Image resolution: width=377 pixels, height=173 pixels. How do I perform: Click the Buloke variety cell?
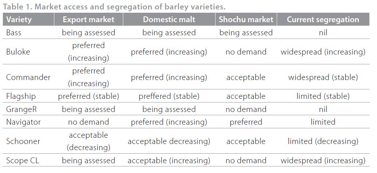18,52
